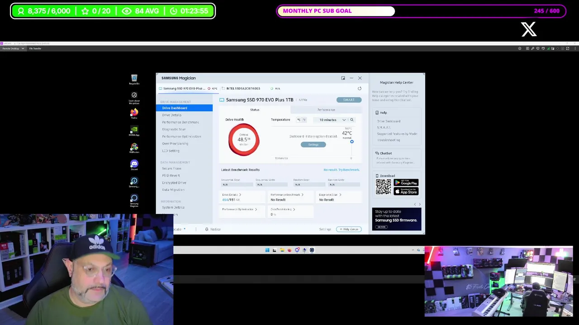Open the NVIDIA App desktop shortcut

(x=134, y=131)
